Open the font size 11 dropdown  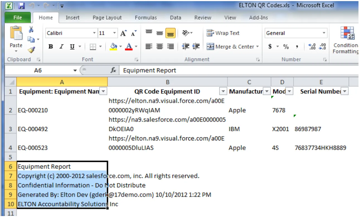tap(115, 33)
